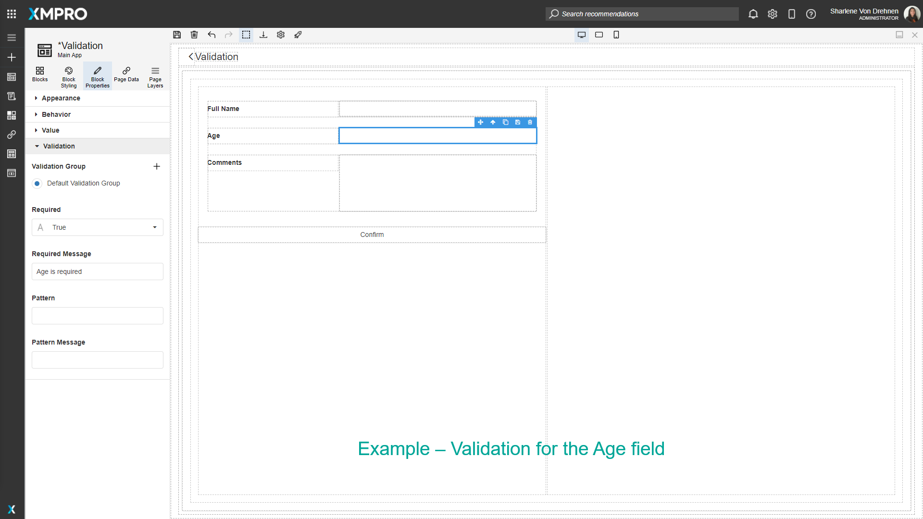Undo the last change

212,35
